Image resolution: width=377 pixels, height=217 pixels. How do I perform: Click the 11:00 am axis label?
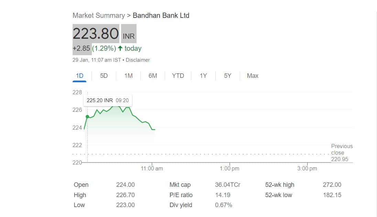[x=152, y=169]
